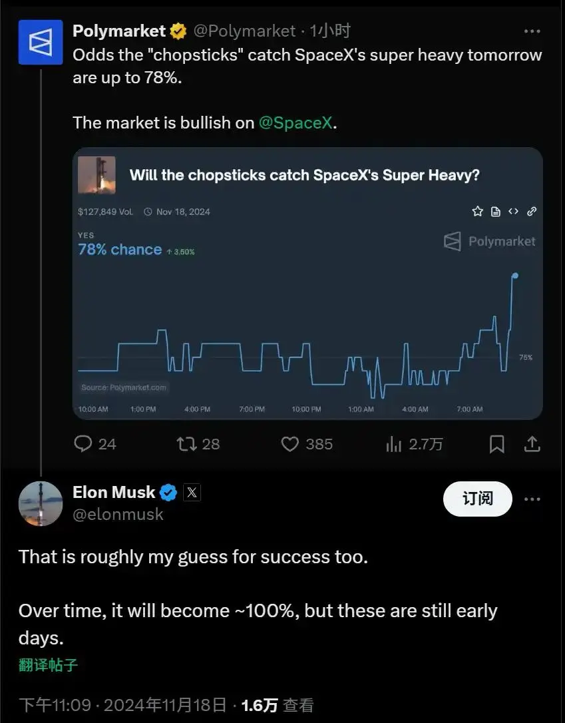Click the Super Heavy market thumbnail image
The image size is (565, 723).
(x=97, y=175)
